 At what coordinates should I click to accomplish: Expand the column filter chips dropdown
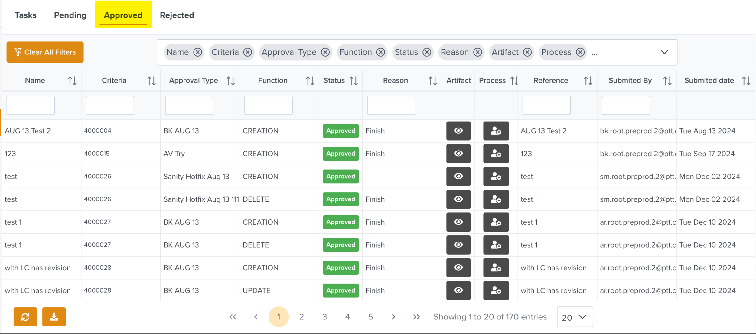664,52
